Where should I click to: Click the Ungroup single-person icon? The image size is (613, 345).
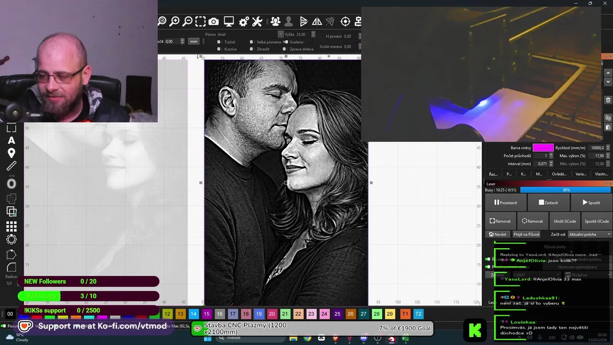[288, 21]
